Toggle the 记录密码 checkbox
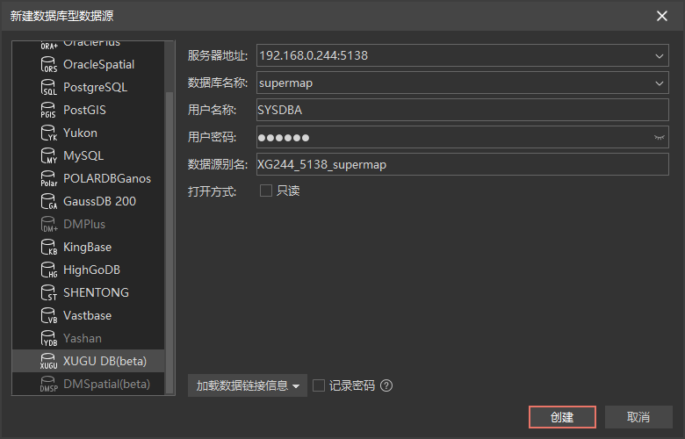Image resolution: width=685 pixels, height=439 pixels. point(319,385)
